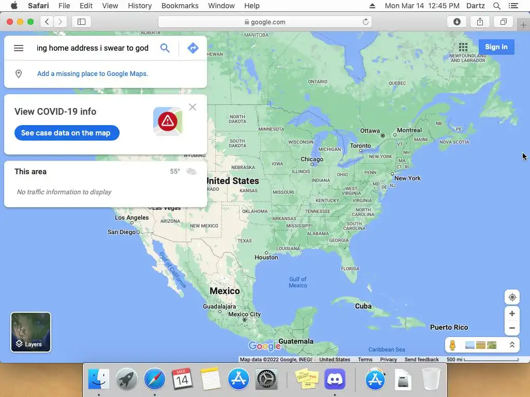
Task: Click the google.com address field
Action: [265, 22]
